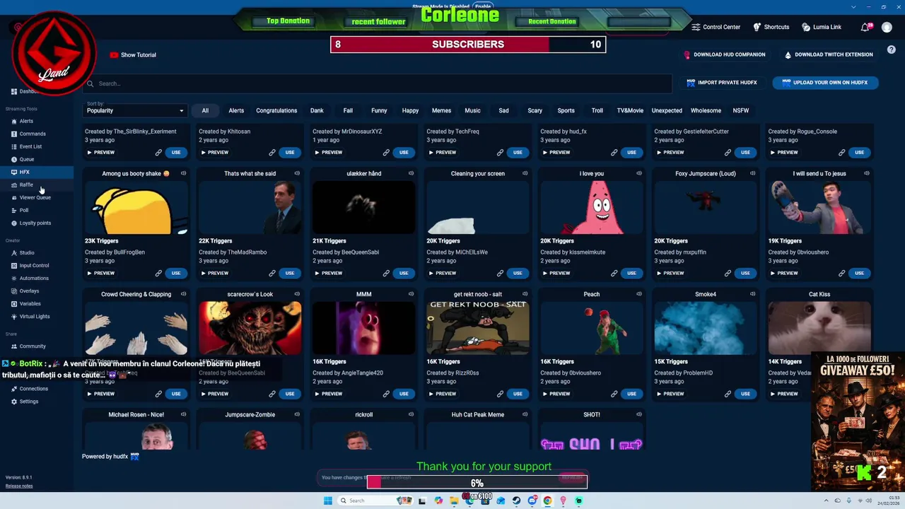The image size is (905, 509).
Task: Select the TV&Movie category filter
Action: (x=630, y=110)
